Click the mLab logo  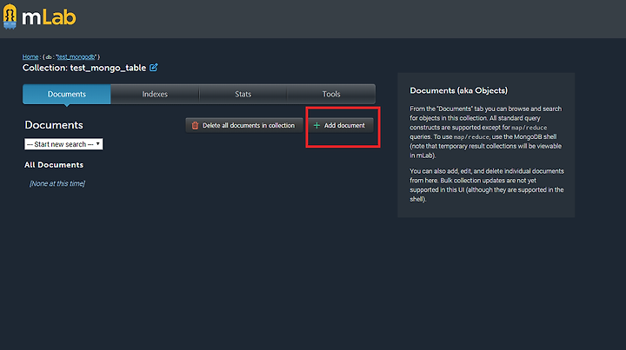click(39, 17)
